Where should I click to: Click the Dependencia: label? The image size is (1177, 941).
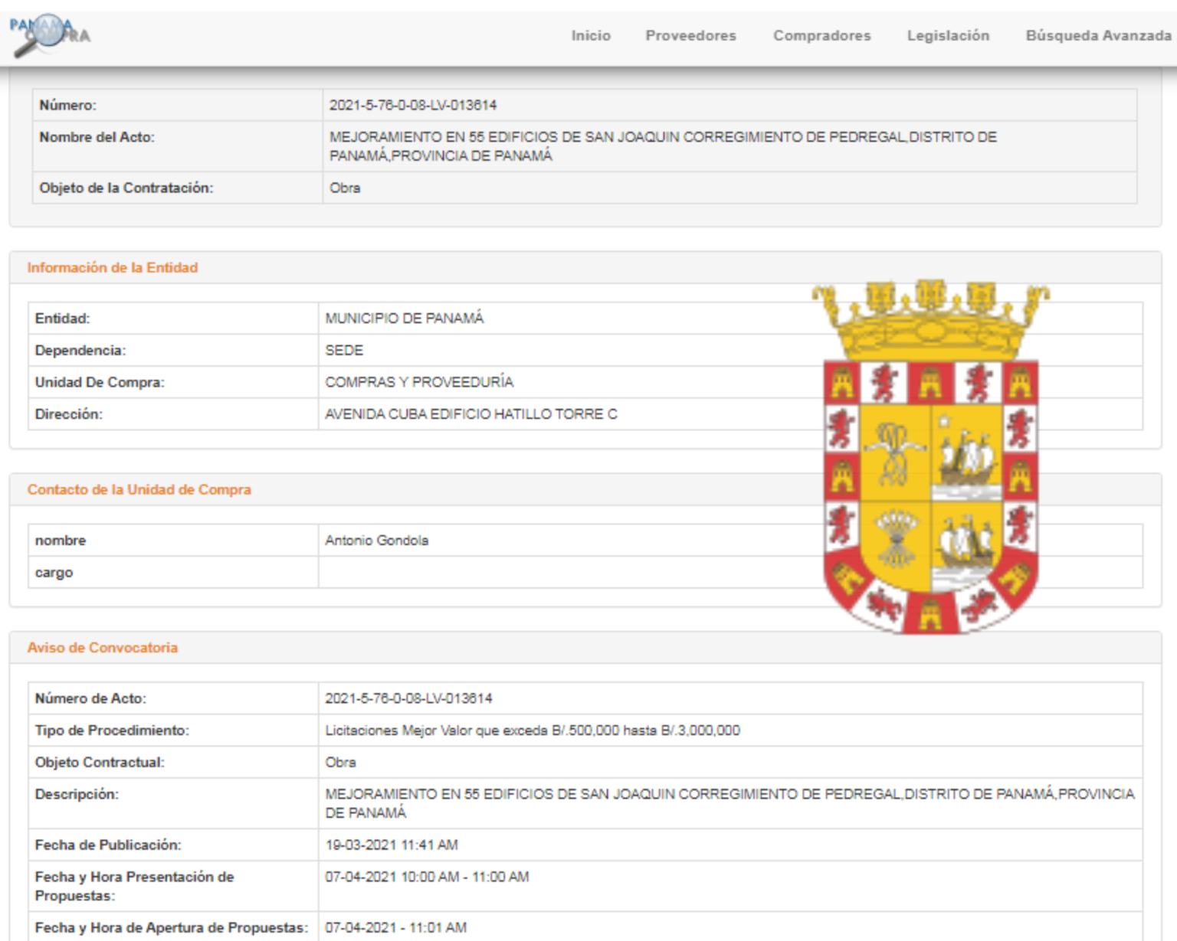tap(80, 350)
